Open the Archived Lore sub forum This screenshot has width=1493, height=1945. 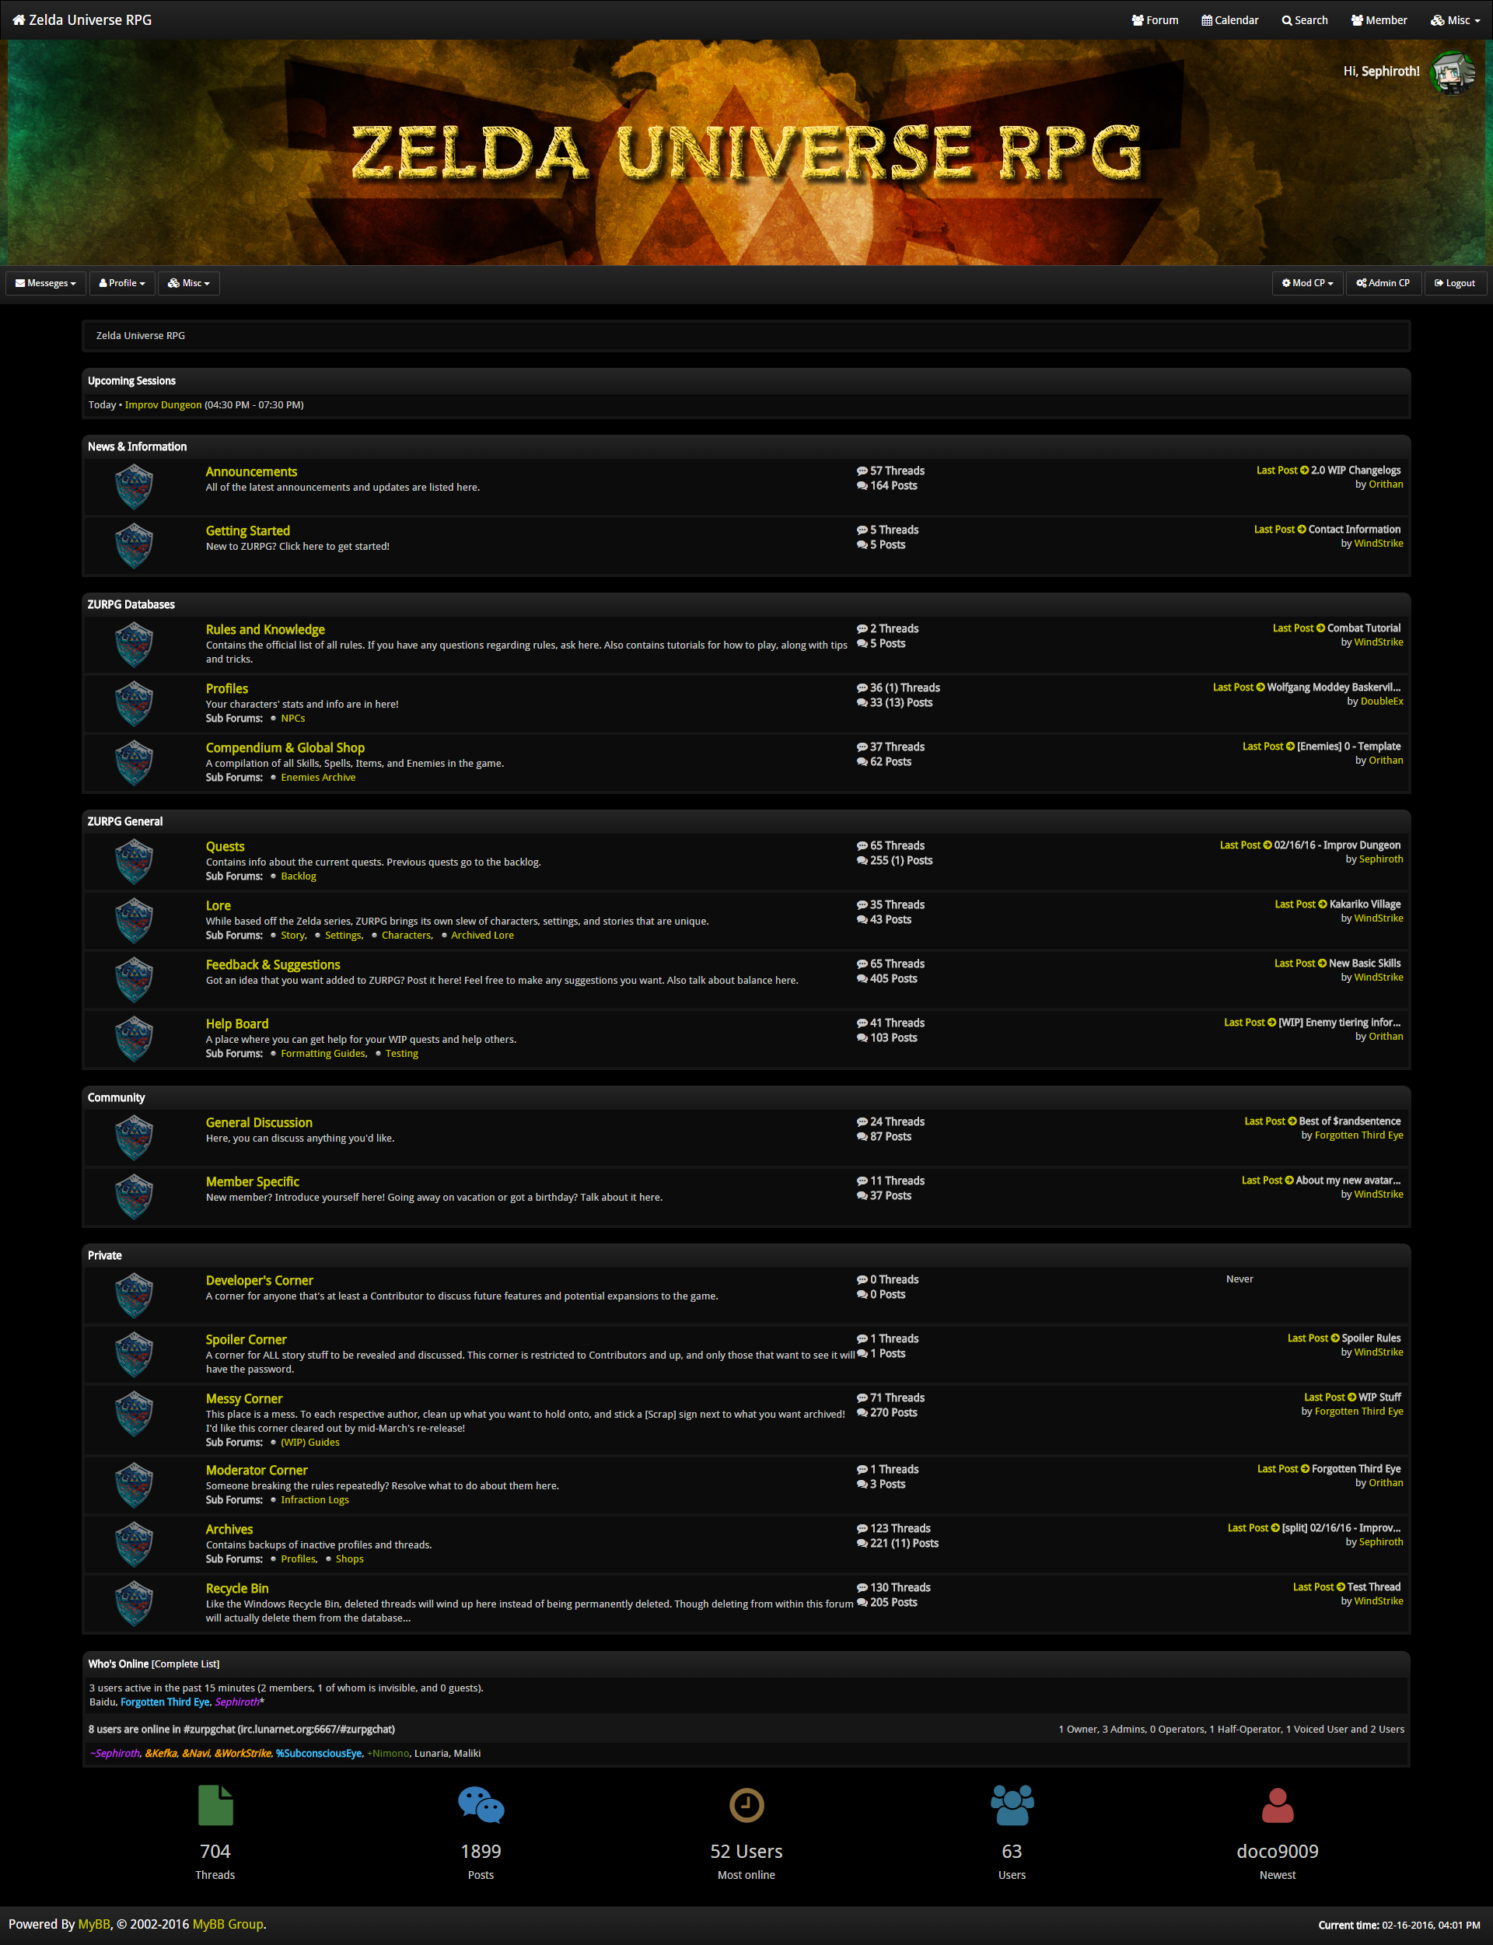tap(481, 936)
